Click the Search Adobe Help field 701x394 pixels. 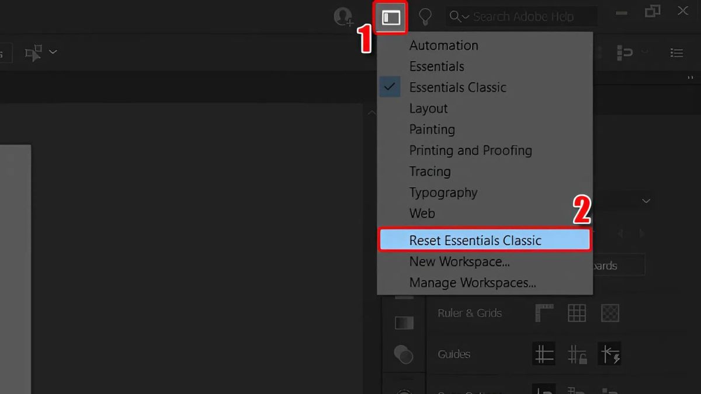click(x=522, y=17)
